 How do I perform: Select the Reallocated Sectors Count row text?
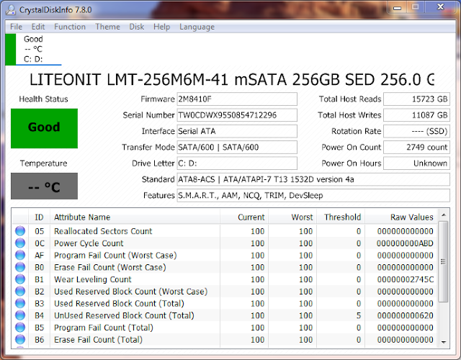click(103, 231)
